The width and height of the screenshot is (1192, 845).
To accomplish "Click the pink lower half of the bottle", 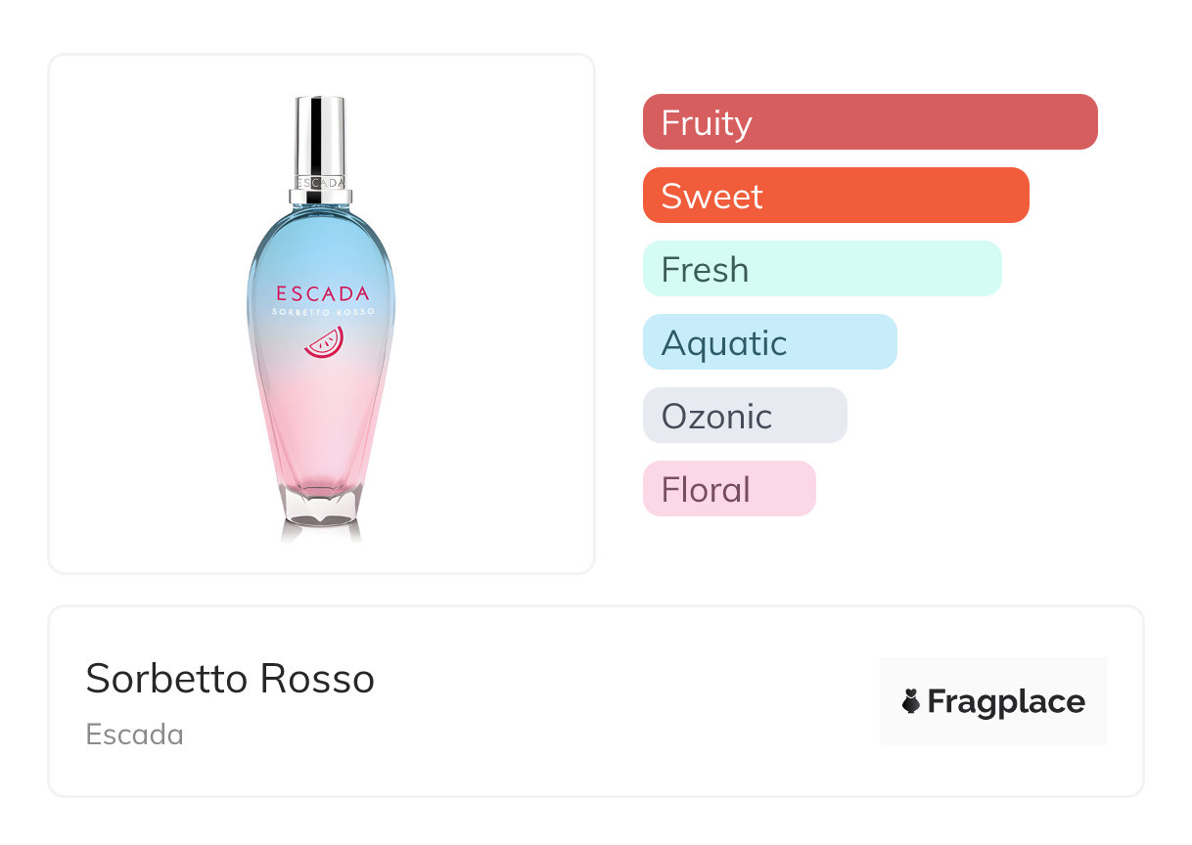I will tap(321, 430).
